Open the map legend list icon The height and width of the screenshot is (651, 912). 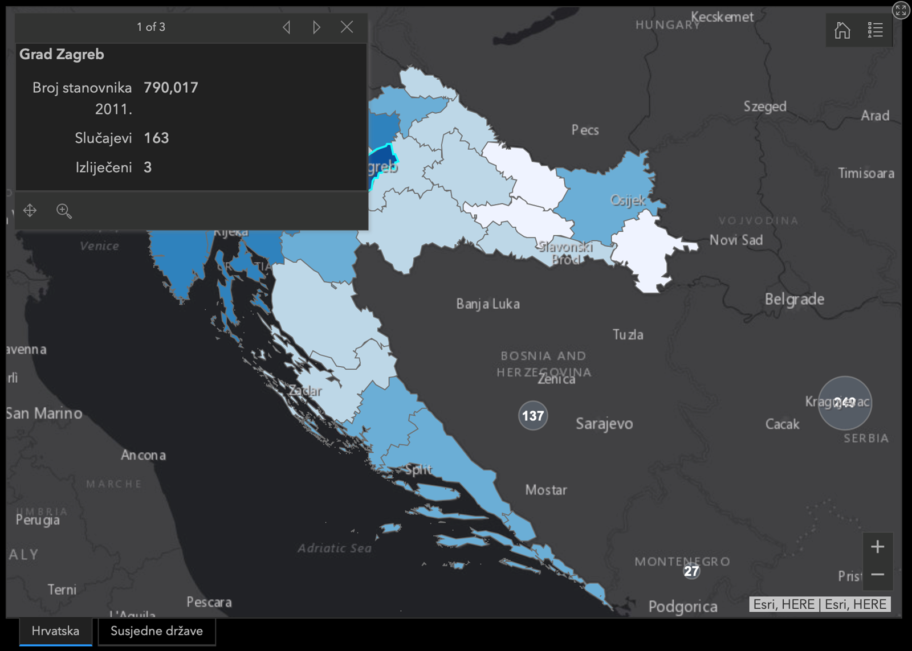(876, 30)
